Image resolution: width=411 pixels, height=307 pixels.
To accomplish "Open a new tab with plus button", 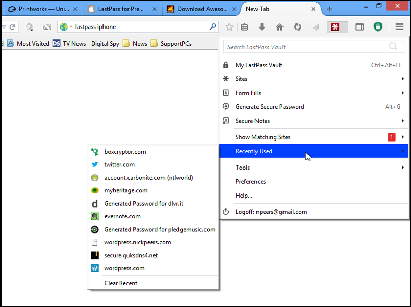I will point(330,9).
